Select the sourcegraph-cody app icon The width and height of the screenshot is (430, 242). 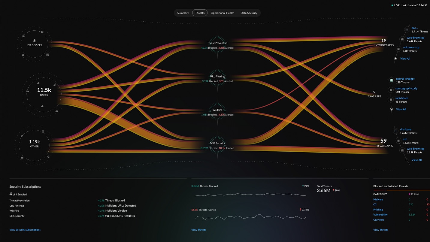click(391, 90)
